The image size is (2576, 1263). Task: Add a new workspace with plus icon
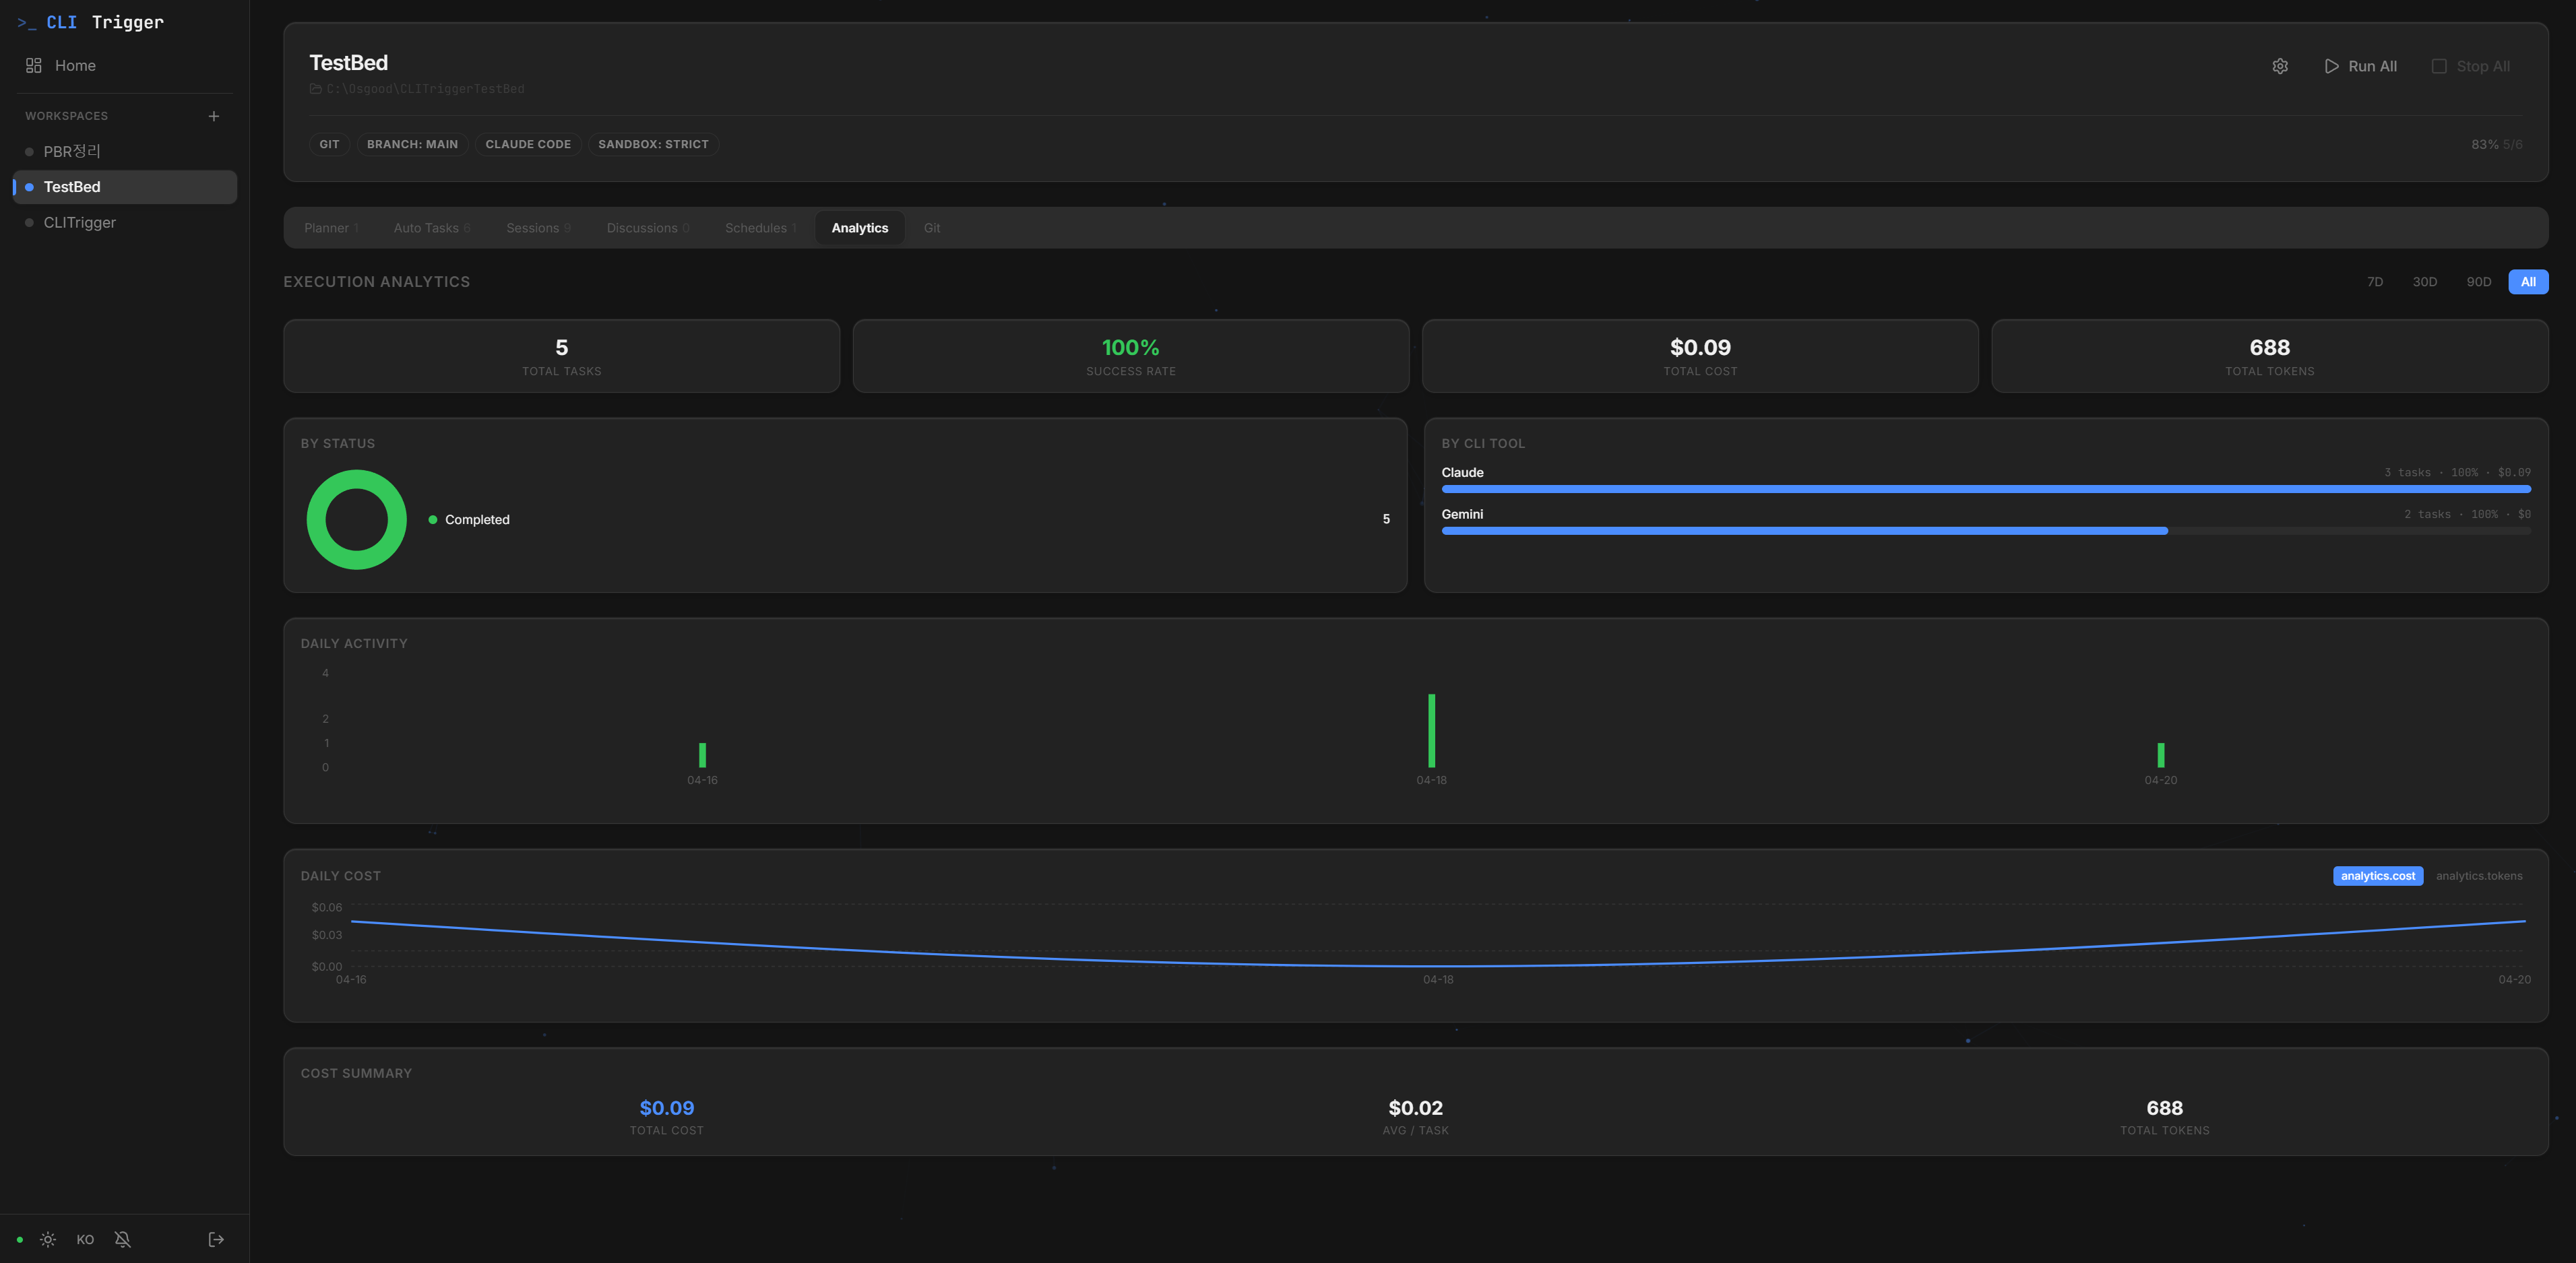tap(213, 116)
